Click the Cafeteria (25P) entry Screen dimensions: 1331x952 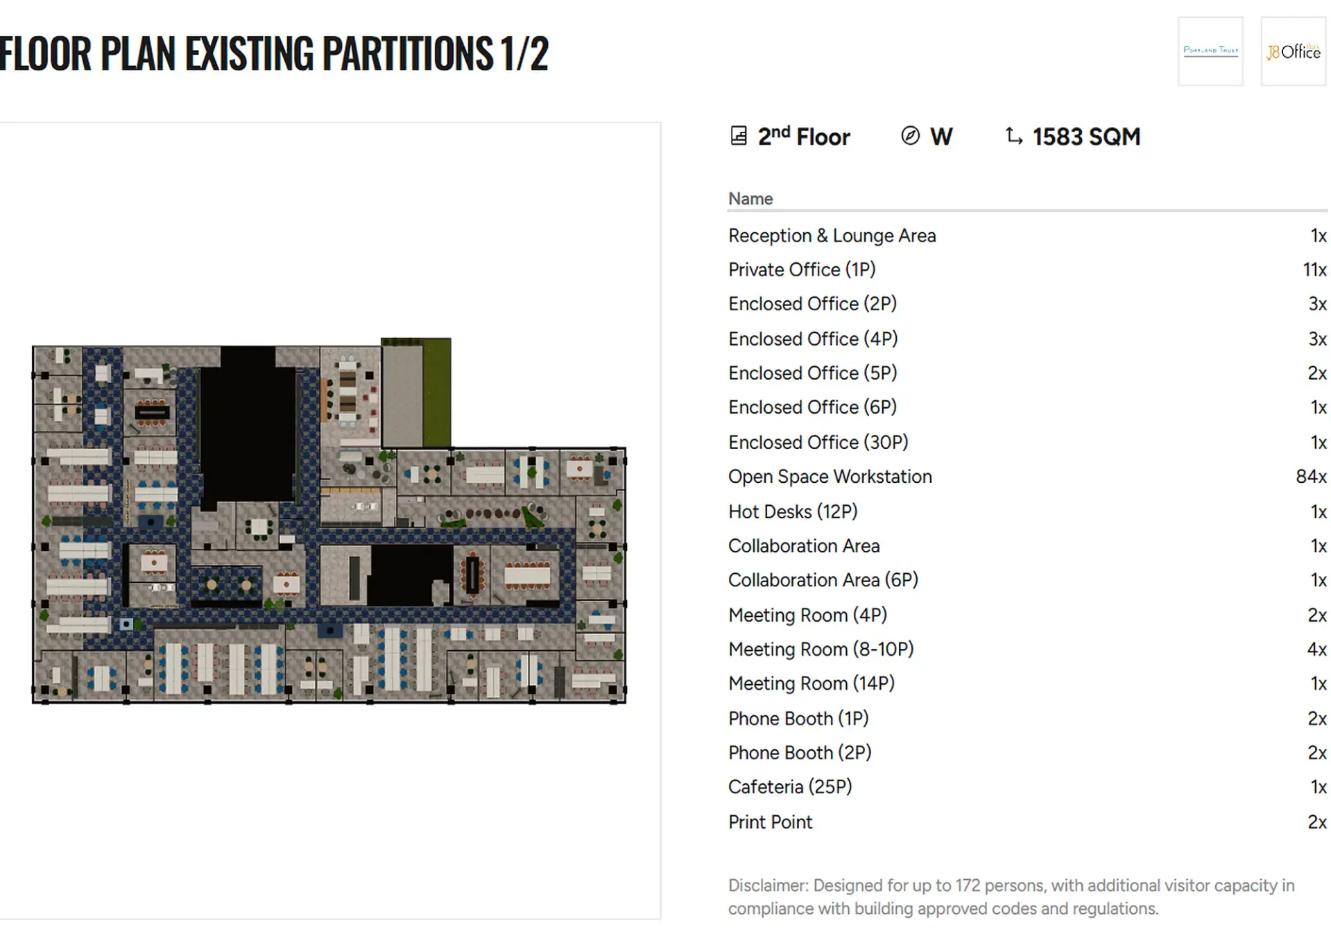coord(790,787)
